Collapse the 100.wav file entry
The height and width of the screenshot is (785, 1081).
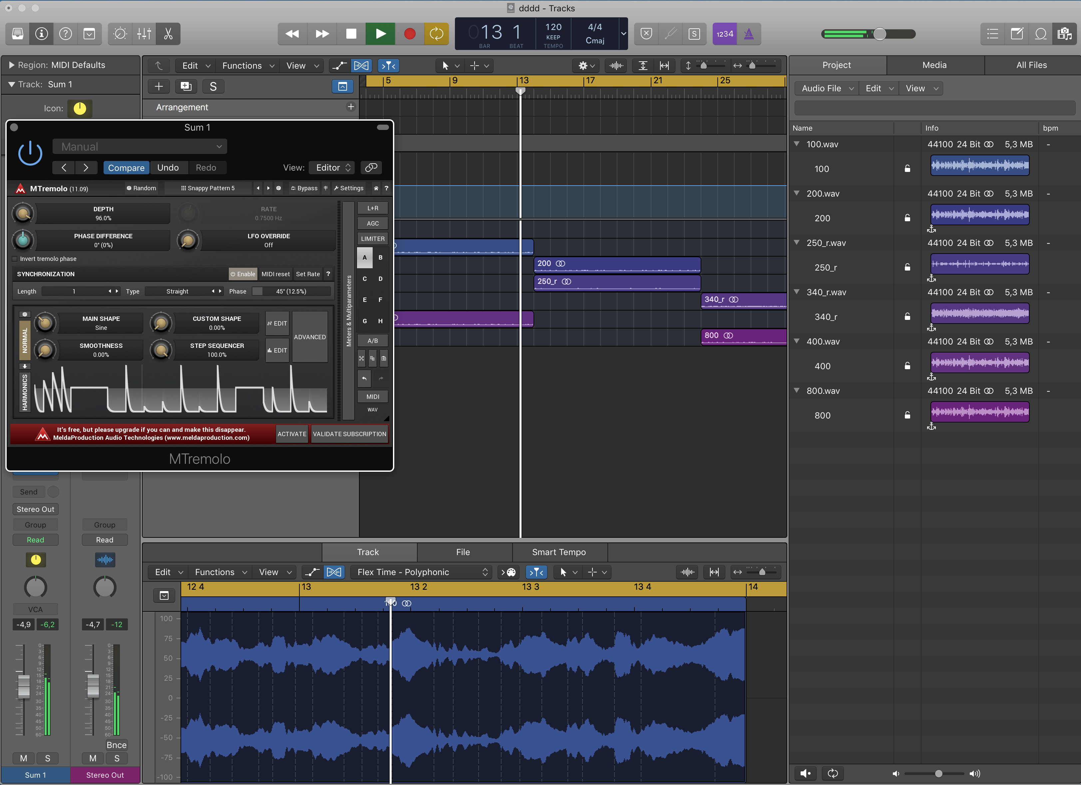pyautogui.click(x=797, y=144)
